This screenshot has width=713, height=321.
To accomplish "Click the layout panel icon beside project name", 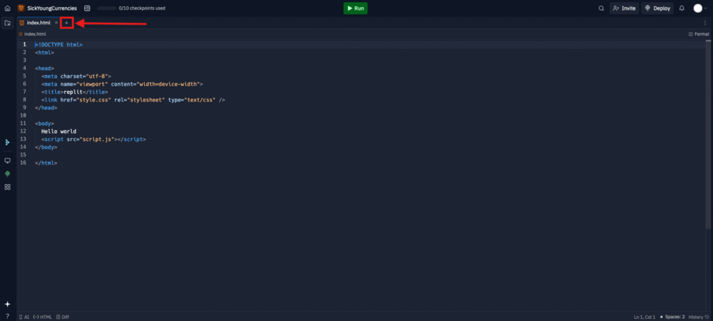I will point(87,8).
